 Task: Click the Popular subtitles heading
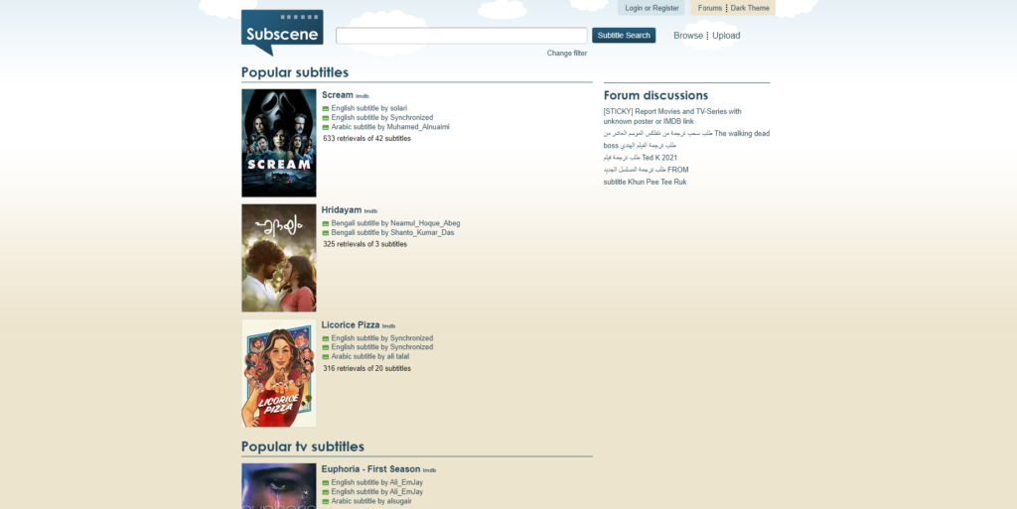(295, 72)
